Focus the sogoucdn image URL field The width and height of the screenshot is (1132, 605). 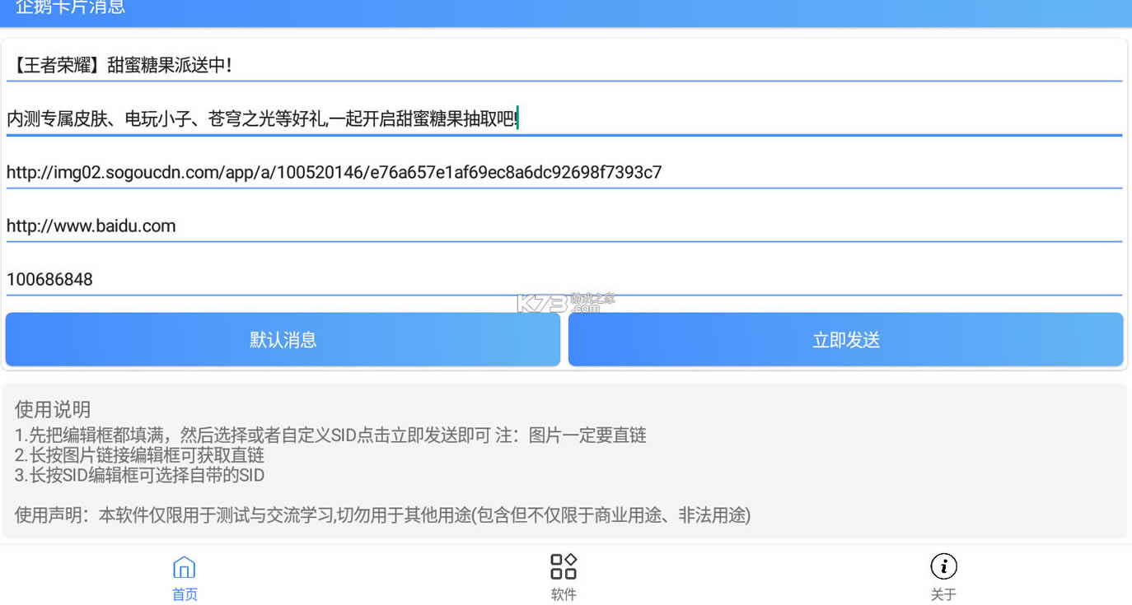click(x=564, y=172)
